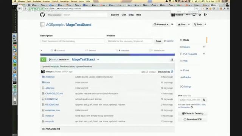Image resolution: width=242 pixels, height=136 pixels.
Task: Open commit 'fixed issue with empty mysql password'
Action: pyautogui.click(x=94, y=116)
